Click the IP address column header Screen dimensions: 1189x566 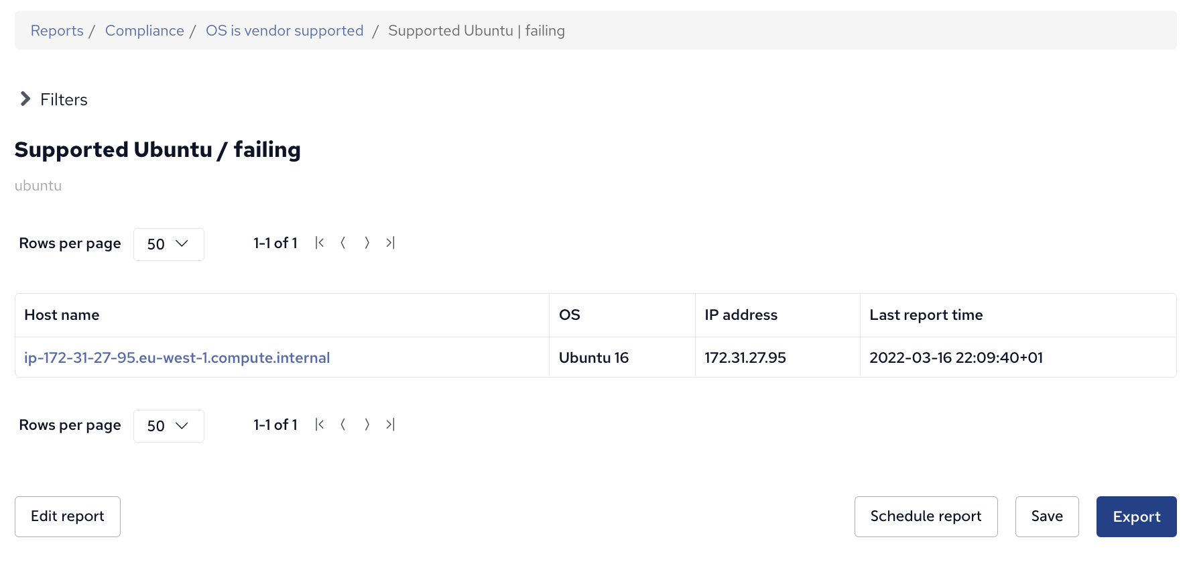tap(777, 315)
